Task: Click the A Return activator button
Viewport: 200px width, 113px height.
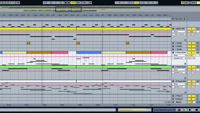Action: click(191, 96)
